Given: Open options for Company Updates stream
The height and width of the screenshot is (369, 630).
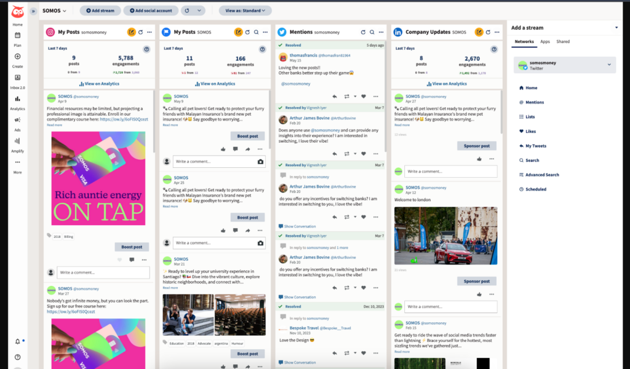Looking at the screenshot, I should 497,32.
